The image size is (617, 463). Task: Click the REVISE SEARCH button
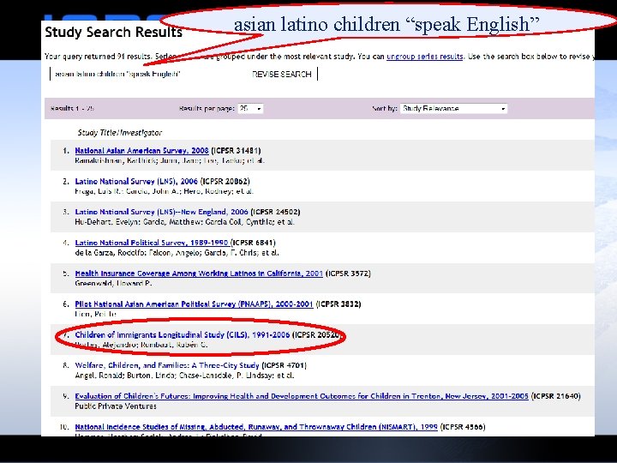pos(282,74)
